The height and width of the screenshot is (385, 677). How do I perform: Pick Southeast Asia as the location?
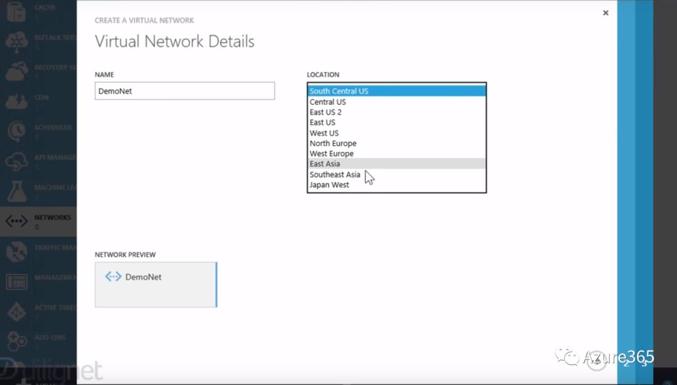point(335,175)
